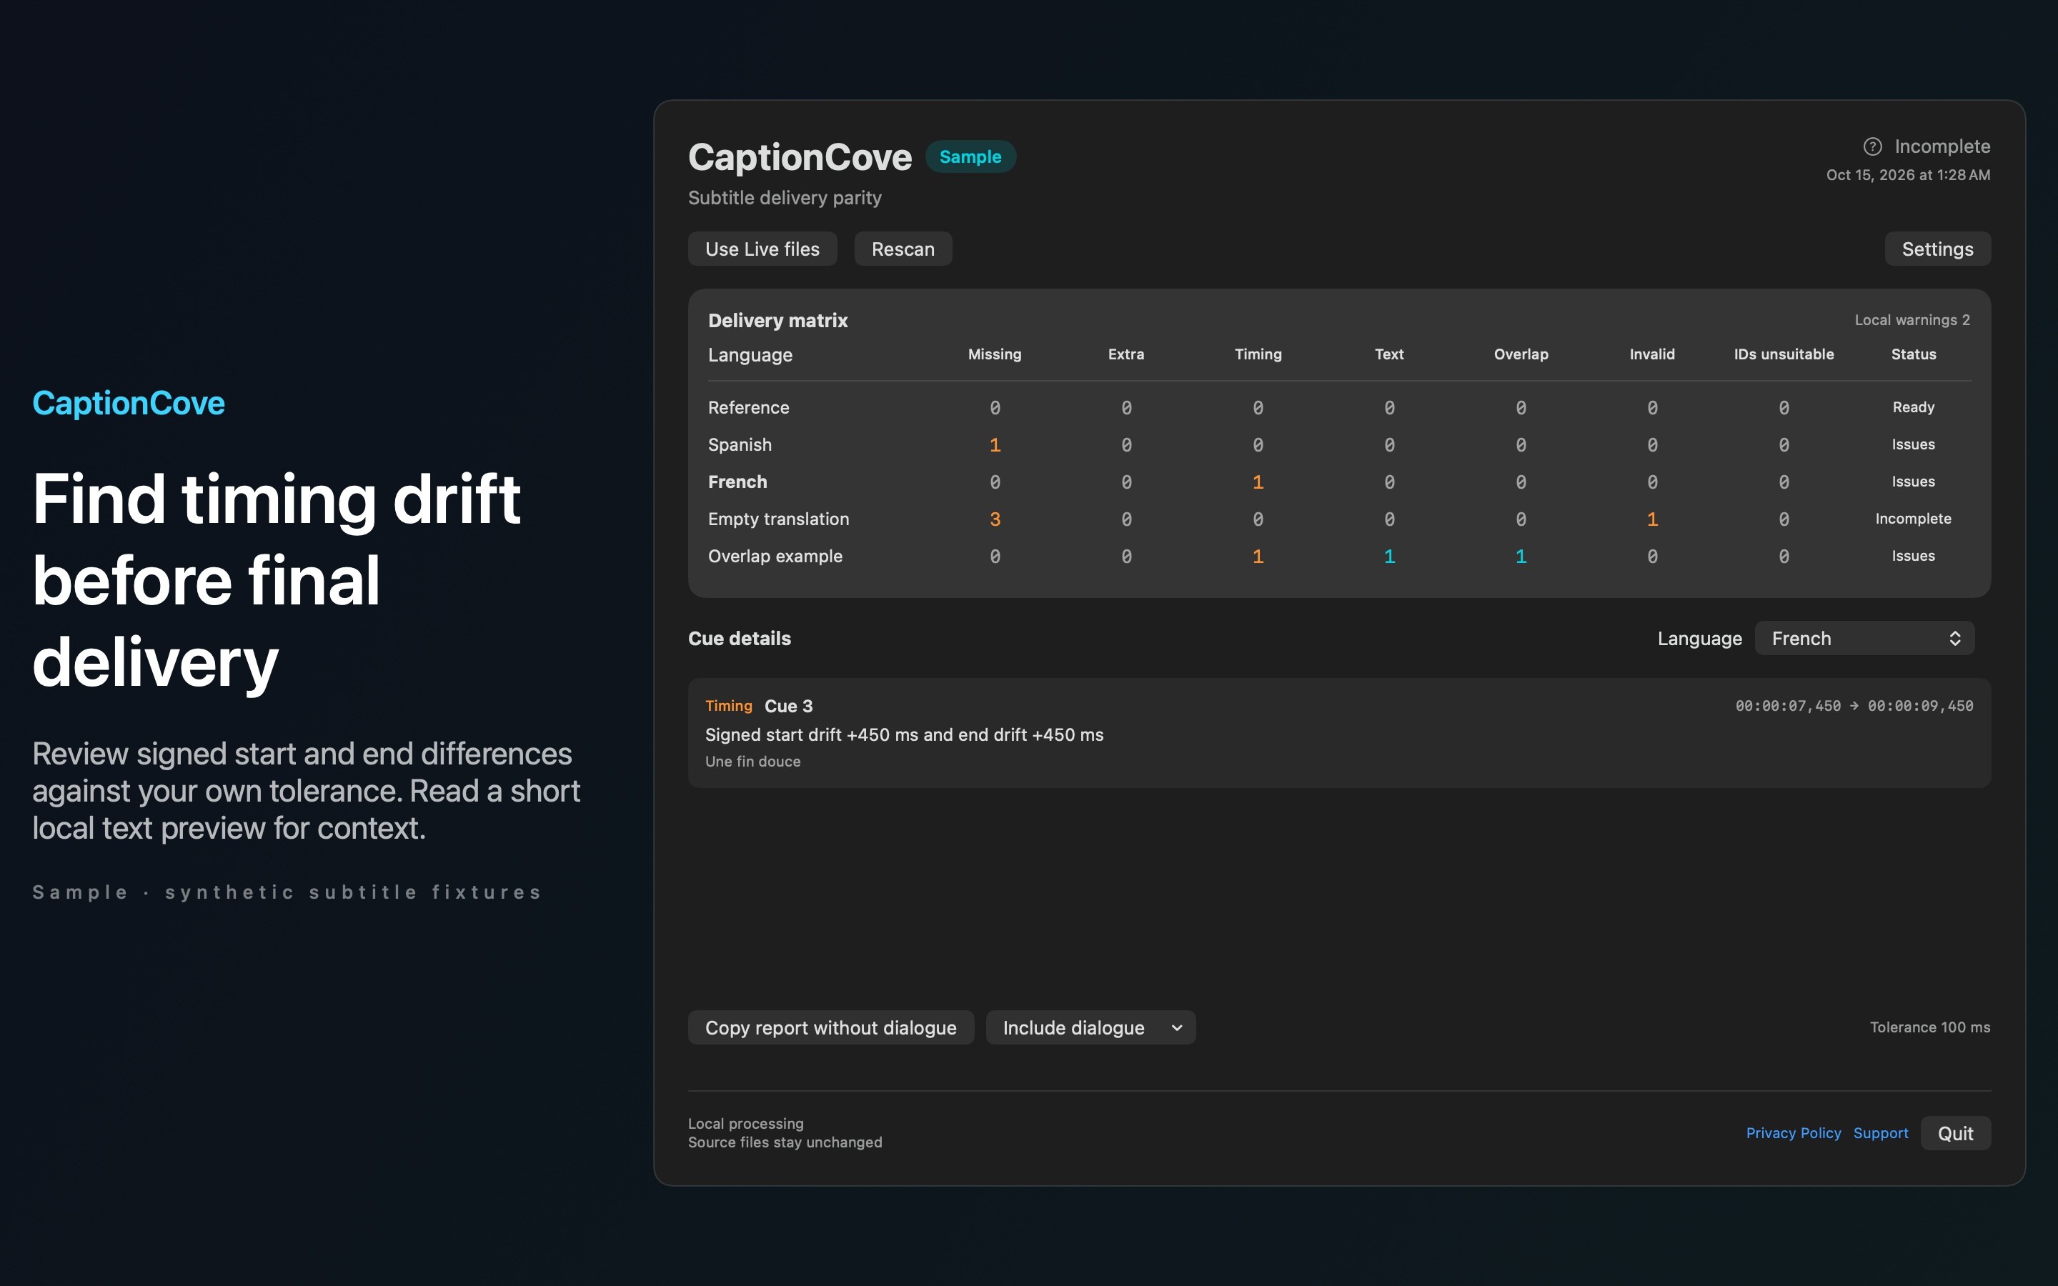Click the Overlap column header

pyautogui.click(x=1521, y=354)
